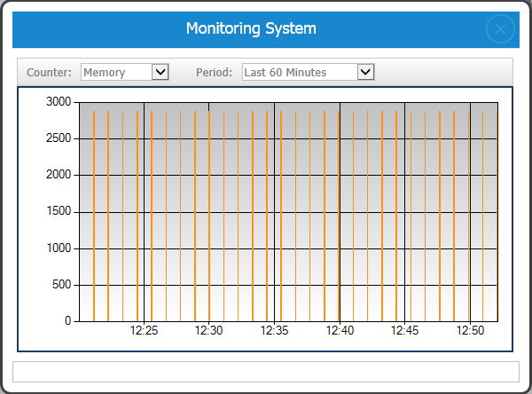The height and width of the screenshot is (394, 532).
Task: Click the Period: label
Action: pyautogui.click(x=214, y=73)
